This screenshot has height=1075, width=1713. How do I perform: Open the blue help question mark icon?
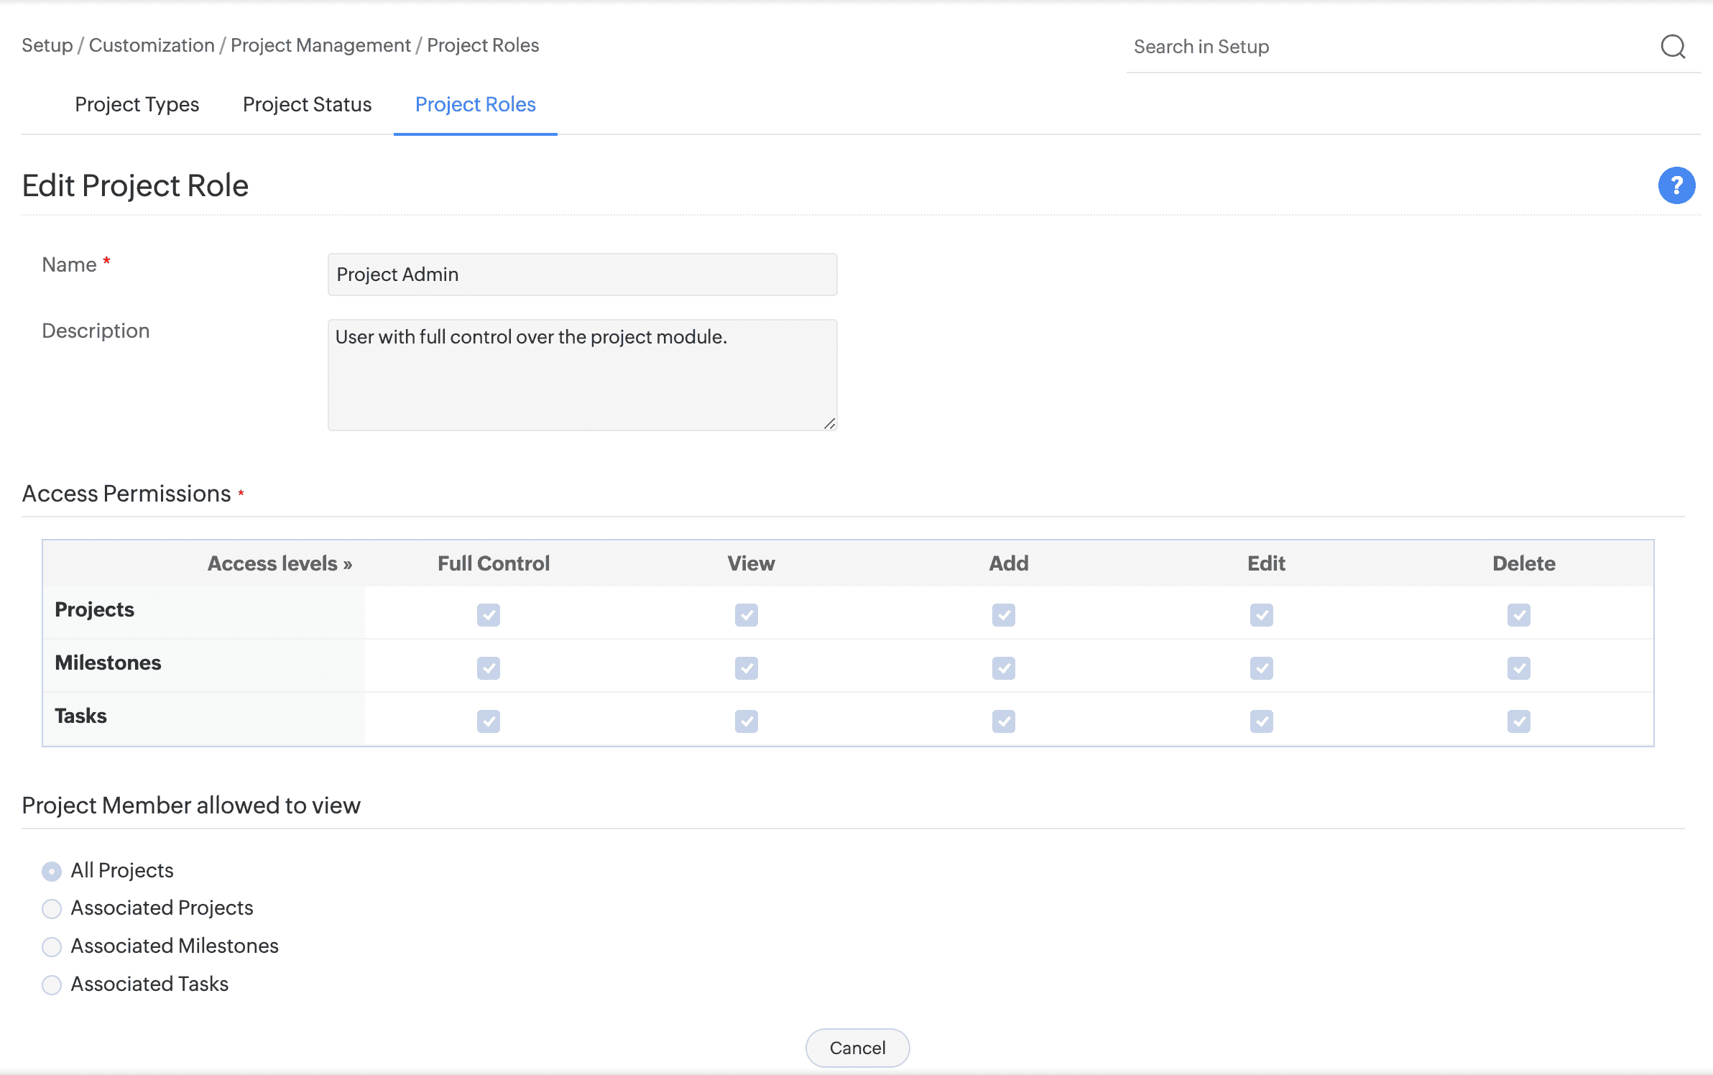pyautogui.click(x=1676, y=185)
